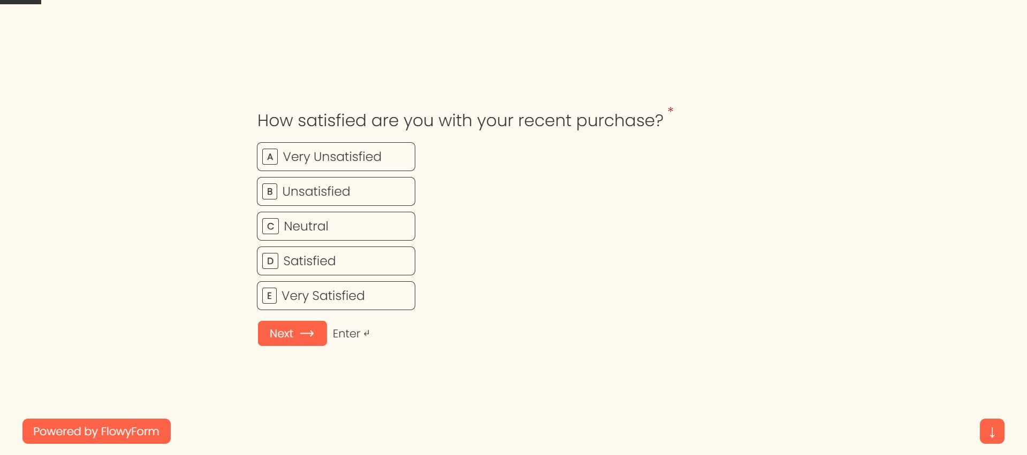The image size is (1027, 455).
Task: Select the "Very Unsatisfied" answer option
Action: [336, 157]
